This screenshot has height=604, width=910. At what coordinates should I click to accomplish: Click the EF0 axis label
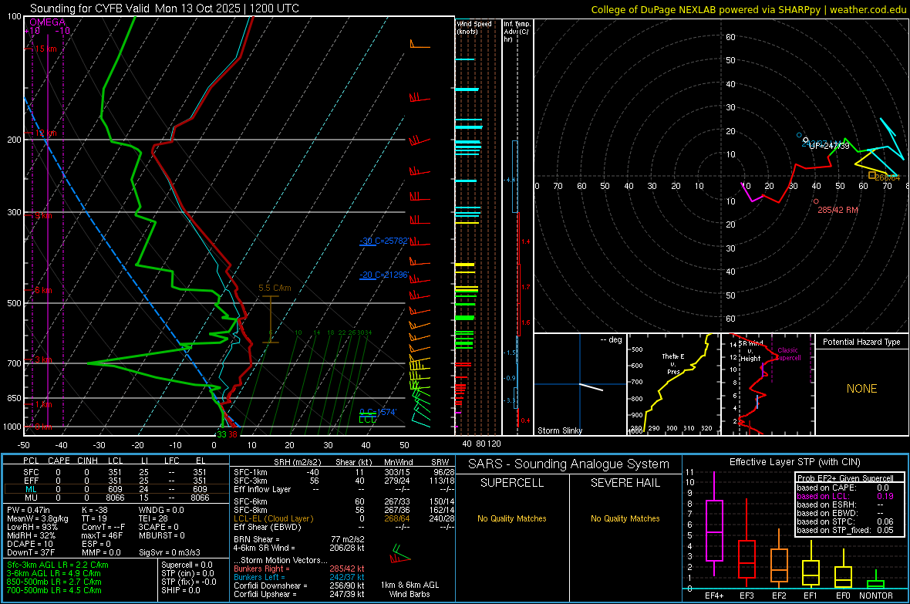(x=843, y=596)
